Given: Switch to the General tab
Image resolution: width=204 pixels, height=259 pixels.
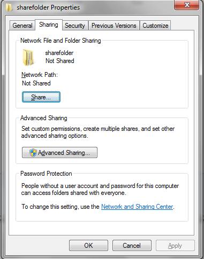Looking at the screenshot, I should [22, 26].
